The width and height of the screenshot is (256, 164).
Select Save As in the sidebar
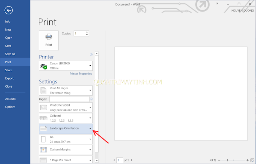(10, 54)
